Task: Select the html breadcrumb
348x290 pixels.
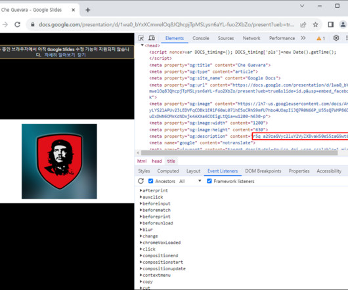Action: point(142,161)
